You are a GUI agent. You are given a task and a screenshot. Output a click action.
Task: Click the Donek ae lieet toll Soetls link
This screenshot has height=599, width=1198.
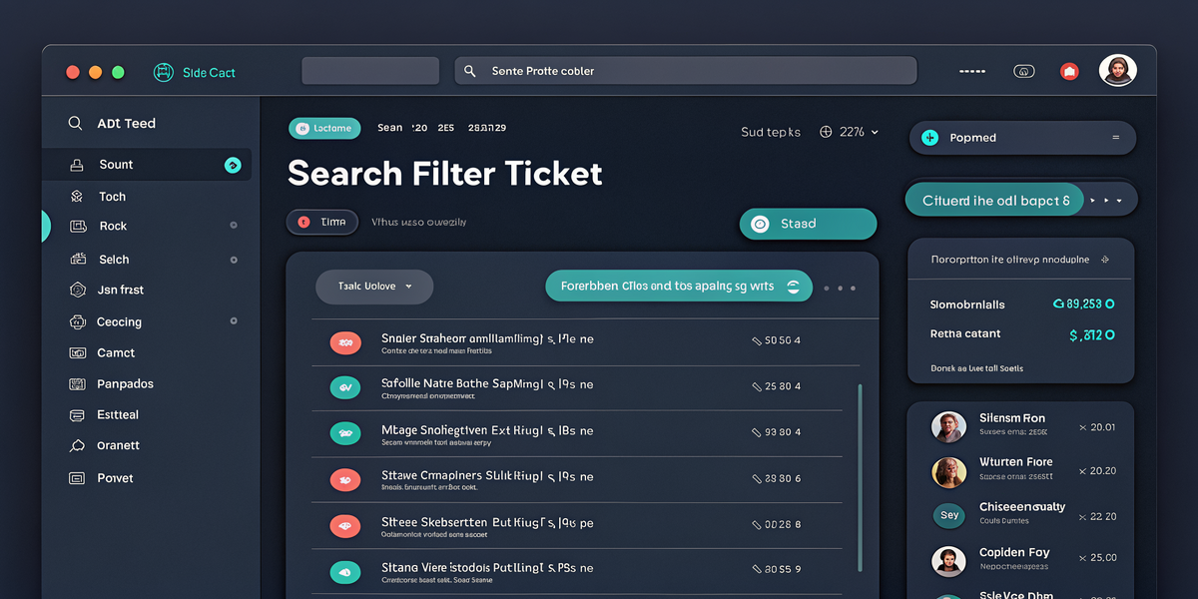(976, 368)
